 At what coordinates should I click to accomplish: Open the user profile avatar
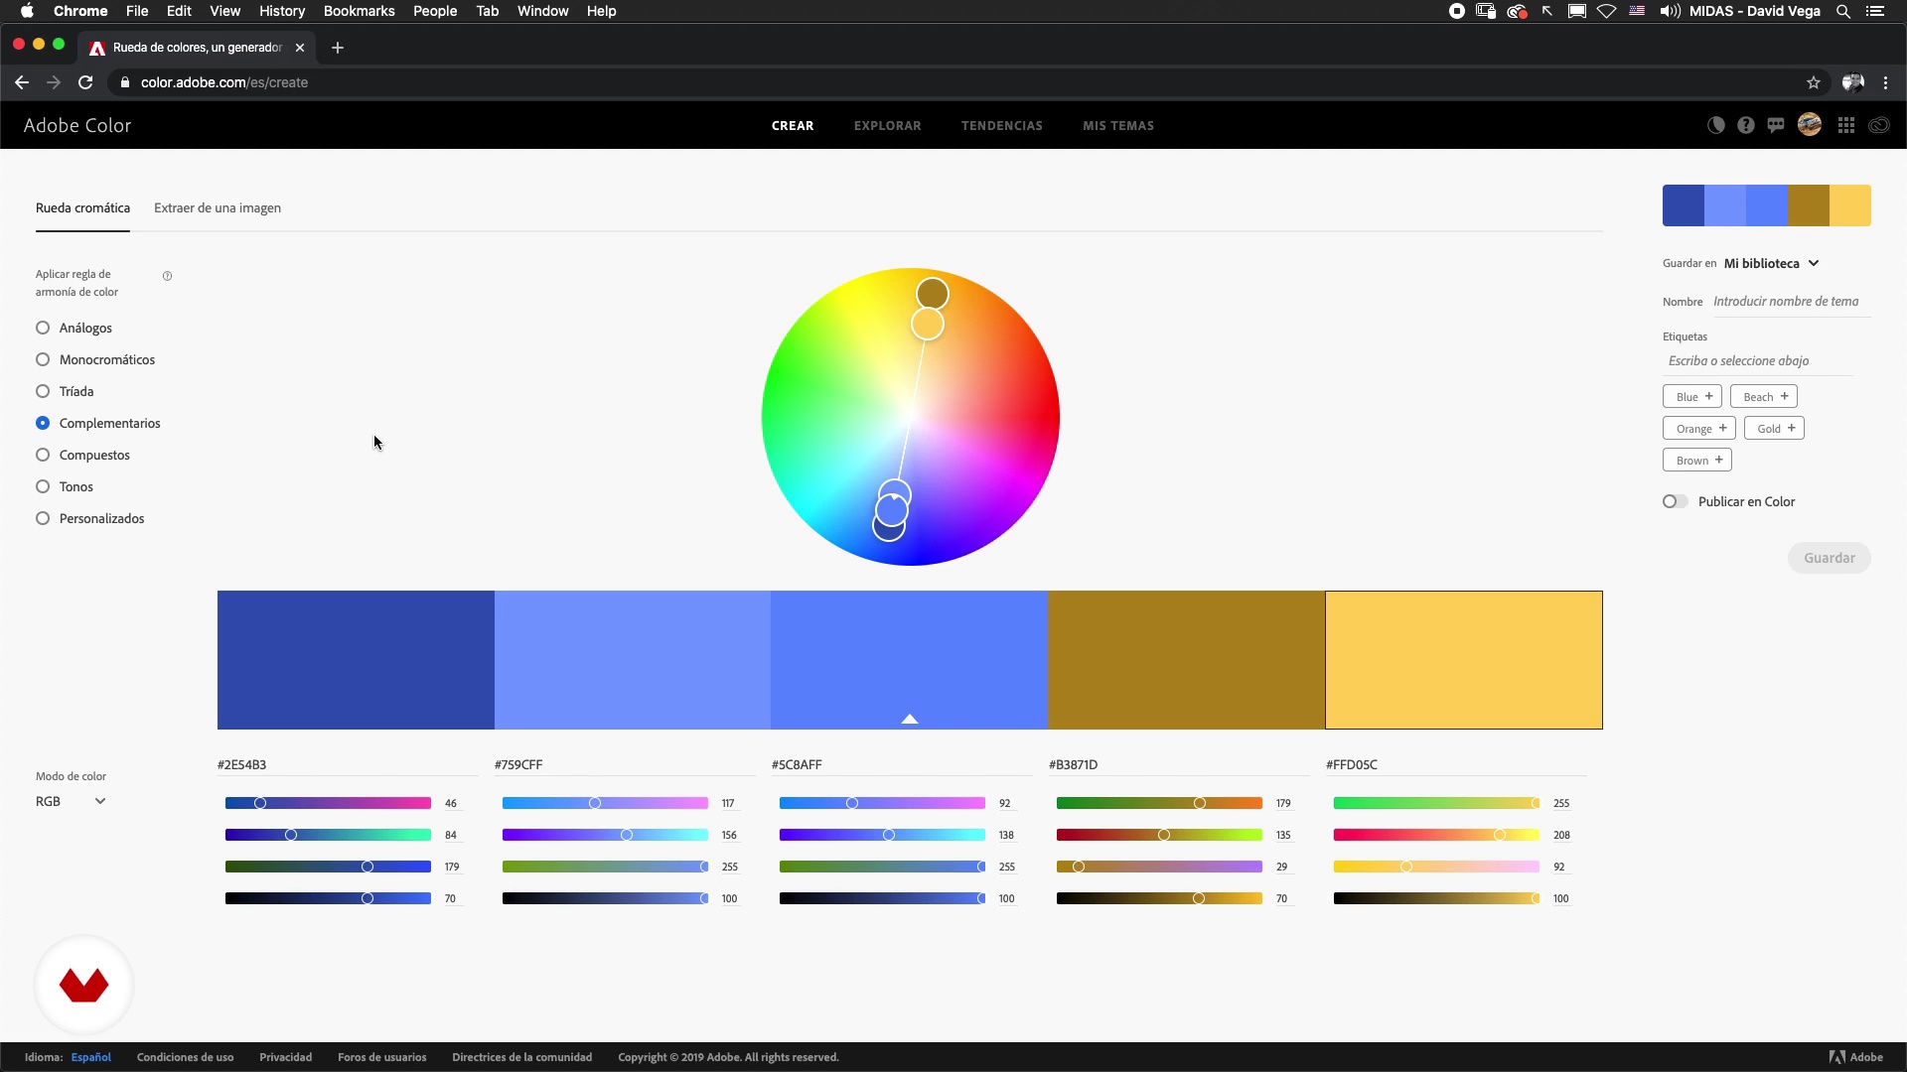pos(1810,124)
